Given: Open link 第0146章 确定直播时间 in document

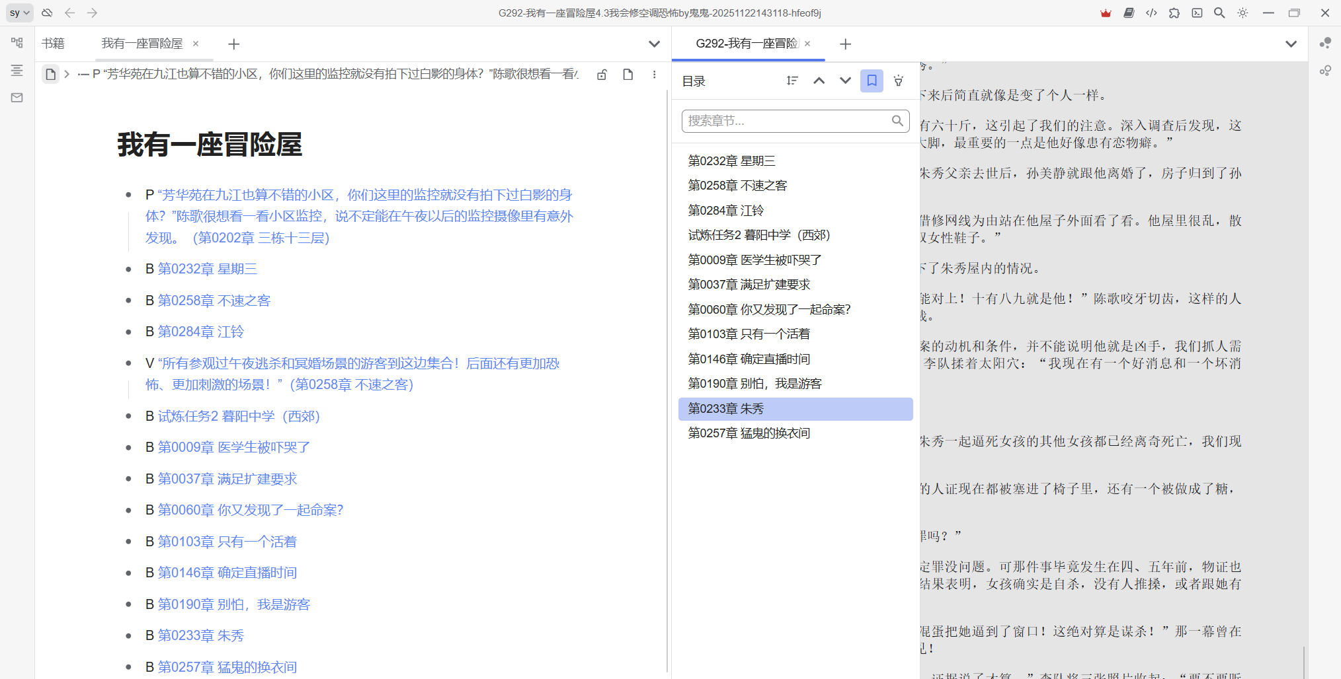Looking at the screenshot, I should [227, 573].
